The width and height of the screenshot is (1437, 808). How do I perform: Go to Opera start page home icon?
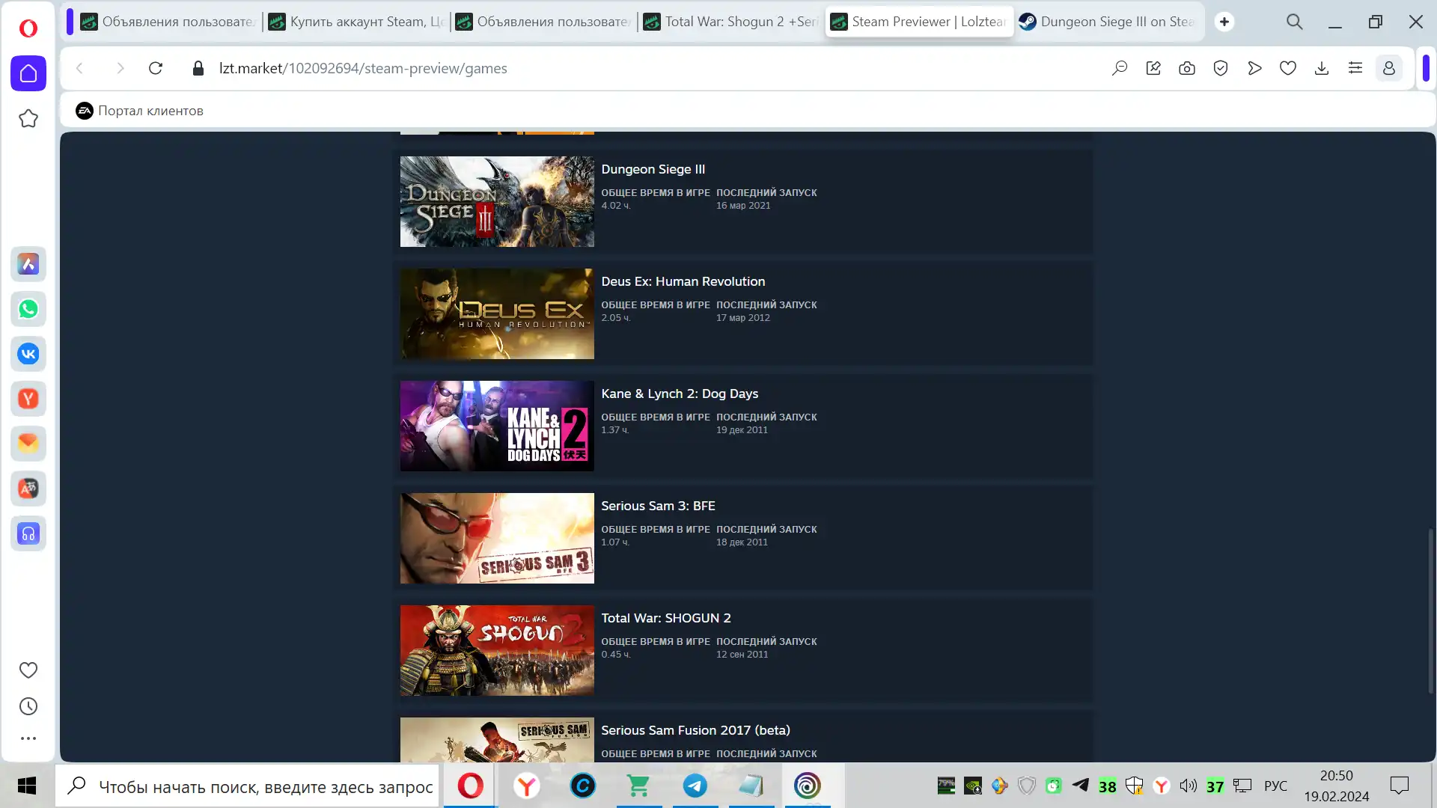coord(28,73)
